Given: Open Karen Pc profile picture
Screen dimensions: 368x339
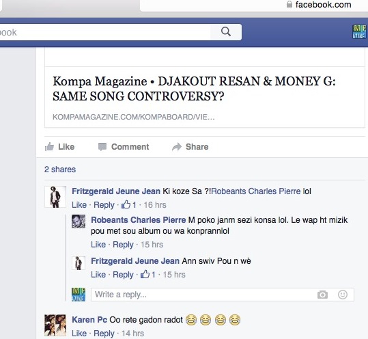Looking at the screenshot, I should pyautogui.click(x=55, y=325).
